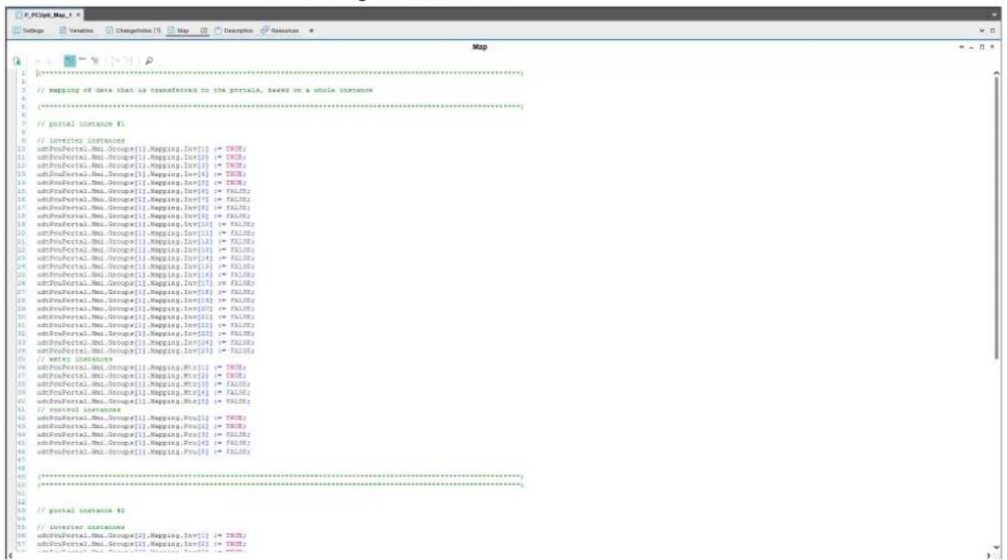Click Groups[1] Mapping.Mtr[1] := TRUE line
Screen dimensions: 1007x560
[x=142, y=367]
